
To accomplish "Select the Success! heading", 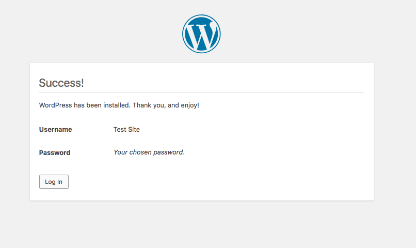I will (61, 83).
